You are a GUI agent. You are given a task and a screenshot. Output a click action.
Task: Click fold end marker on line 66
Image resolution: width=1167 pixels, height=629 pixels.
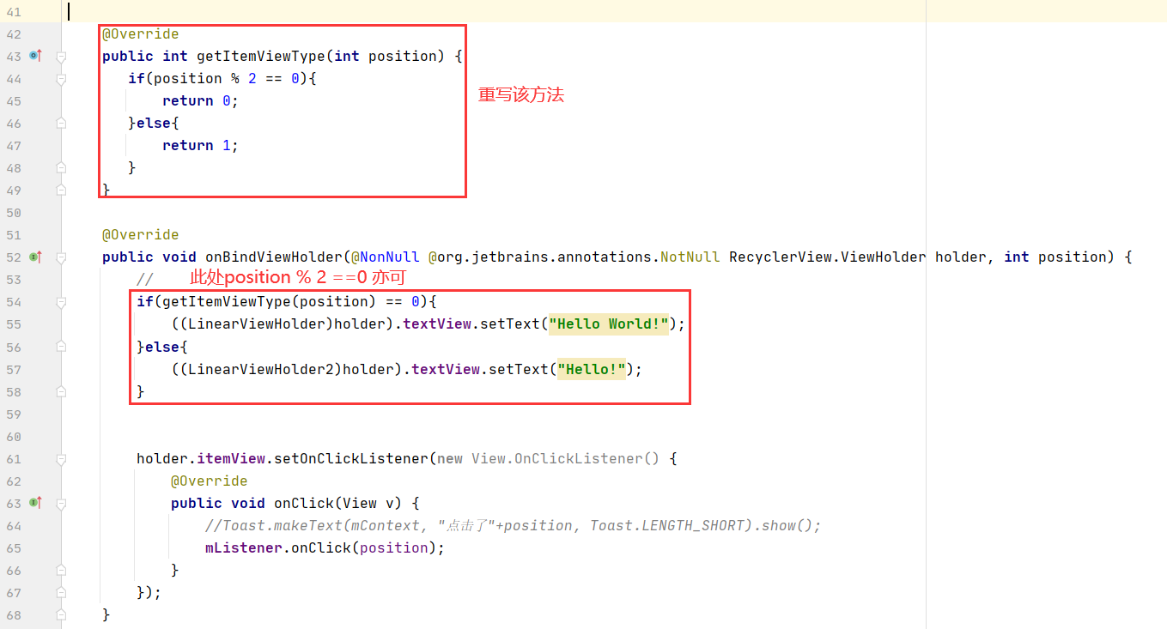(61, 571)
